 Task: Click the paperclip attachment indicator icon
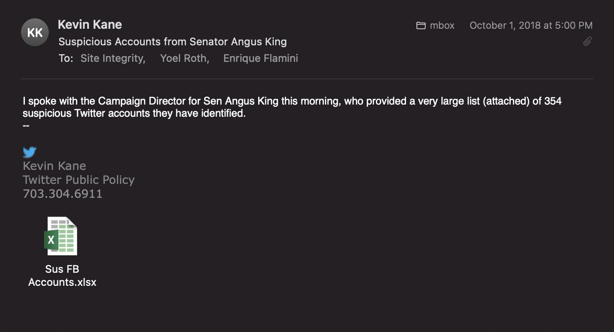(587, 41)
